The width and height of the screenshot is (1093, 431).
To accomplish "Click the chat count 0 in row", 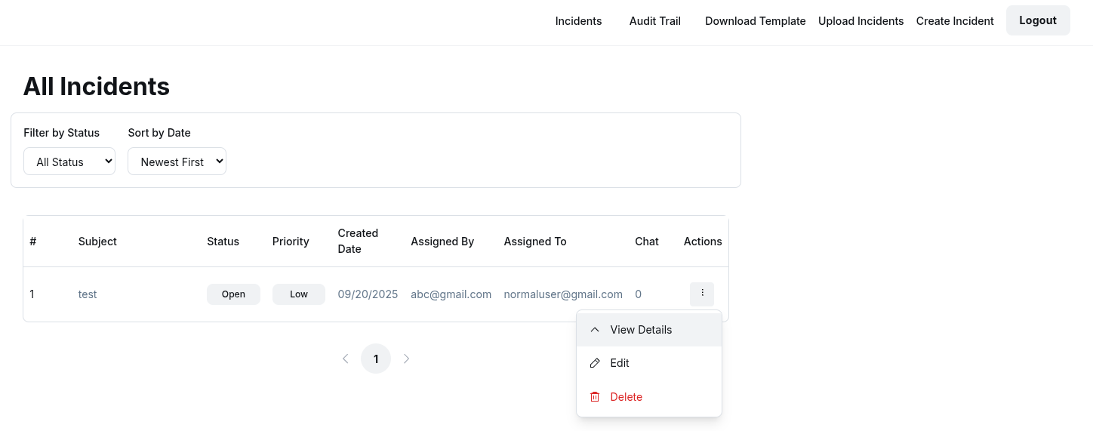I will click(638, 294).
